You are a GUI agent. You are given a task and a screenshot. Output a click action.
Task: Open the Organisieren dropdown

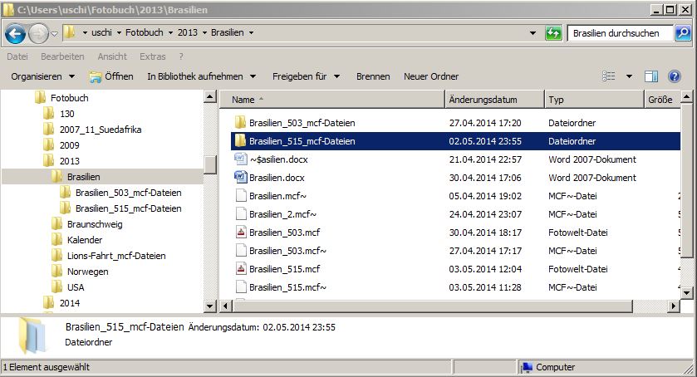click(x=42, y=76)
